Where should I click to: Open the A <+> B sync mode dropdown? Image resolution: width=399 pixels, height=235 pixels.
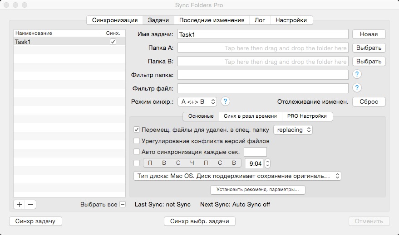point(197,101)
